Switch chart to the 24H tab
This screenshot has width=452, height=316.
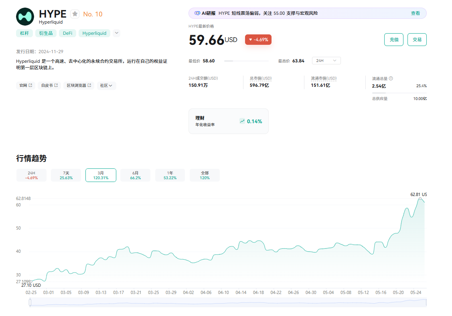(x=31, y=175)
